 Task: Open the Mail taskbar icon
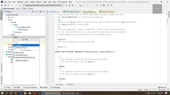30,93
